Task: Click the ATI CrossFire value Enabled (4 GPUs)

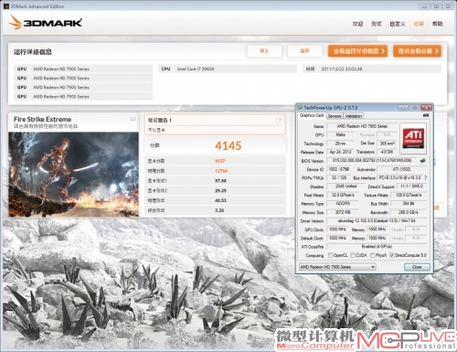Action: click(x=377, y=247)
